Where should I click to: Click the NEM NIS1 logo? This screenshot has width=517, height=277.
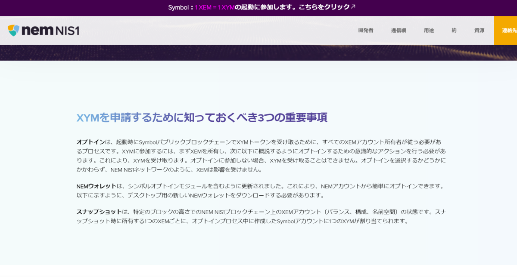(44, 31)
